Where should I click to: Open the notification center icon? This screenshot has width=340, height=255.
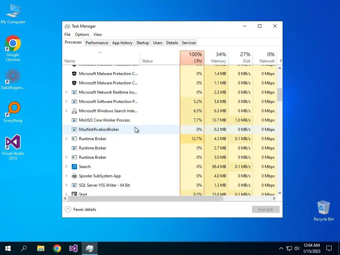click(x=329, y=248)
